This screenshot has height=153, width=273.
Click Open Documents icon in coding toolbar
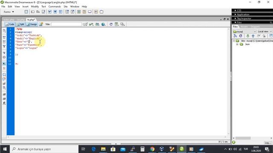(x=4, y=31)
